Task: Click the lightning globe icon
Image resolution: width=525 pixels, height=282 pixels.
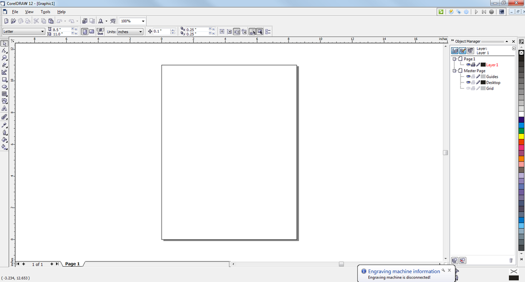Action: point(451,12)
